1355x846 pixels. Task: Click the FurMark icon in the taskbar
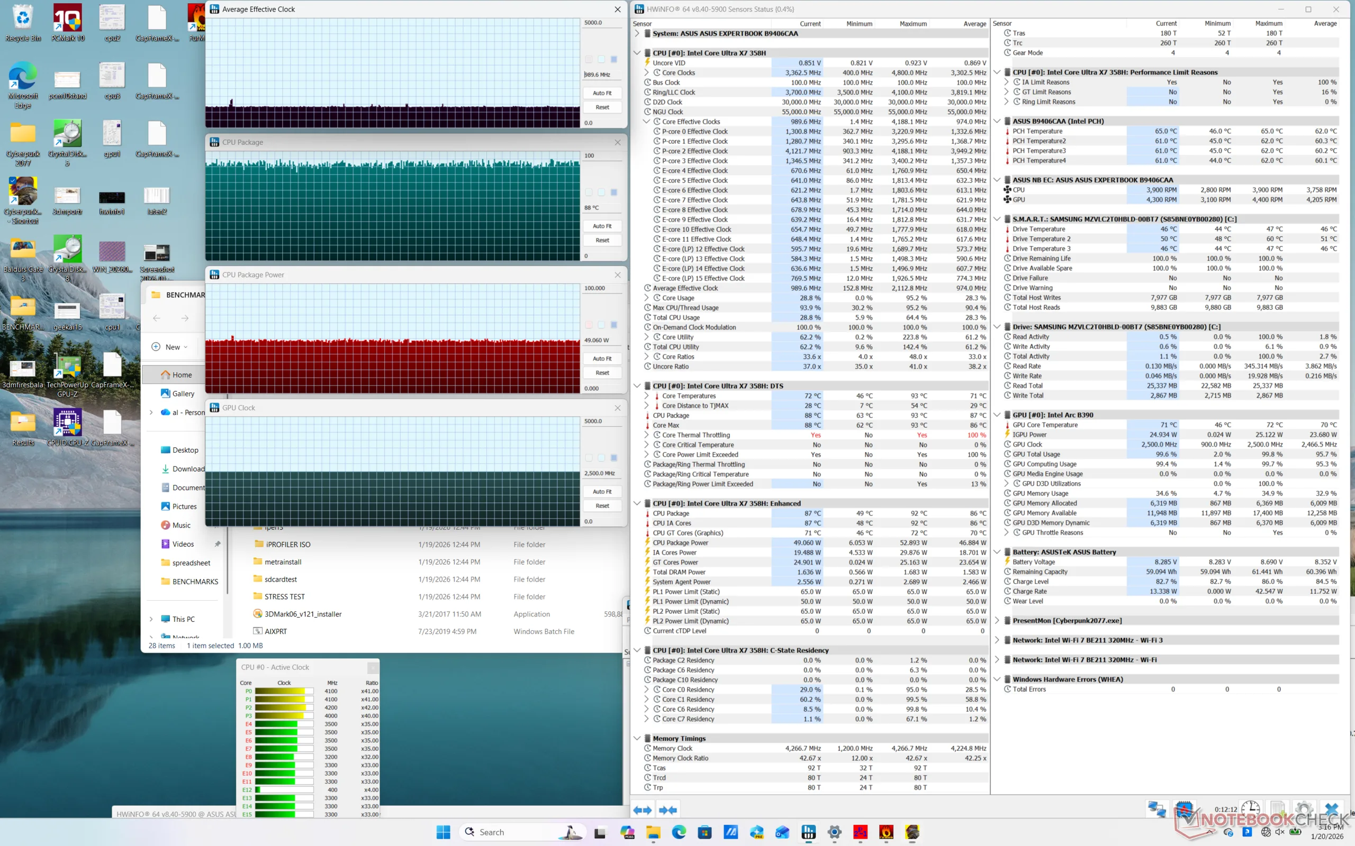(x=887, y=832)
